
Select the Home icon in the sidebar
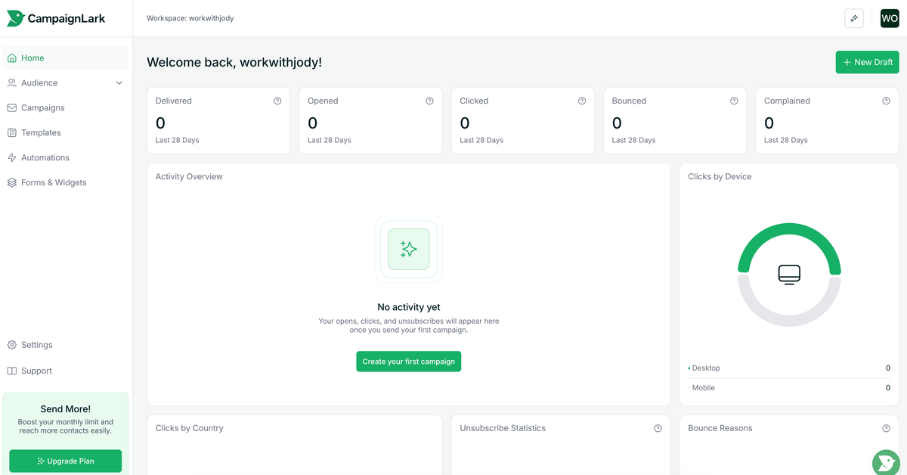point(11,57)
